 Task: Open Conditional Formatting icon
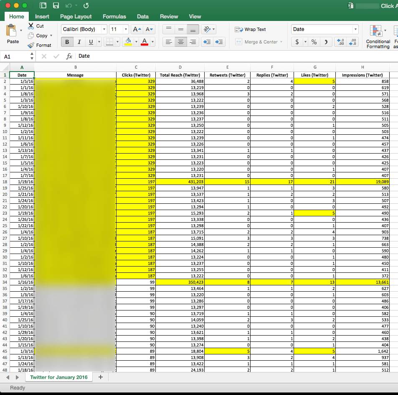376,31
